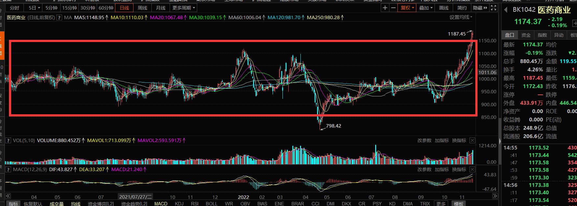577x206 pixels.
Task: Activate the 画线 drawing tool
Action: [444, 8]
